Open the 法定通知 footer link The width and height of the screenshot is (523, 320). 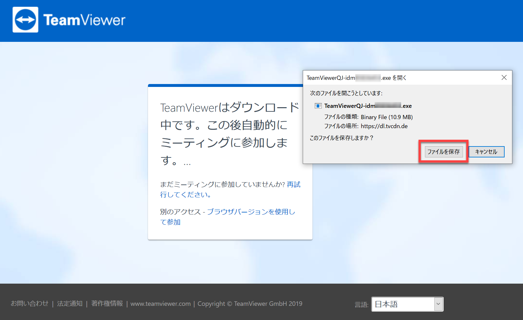point(70,304)
